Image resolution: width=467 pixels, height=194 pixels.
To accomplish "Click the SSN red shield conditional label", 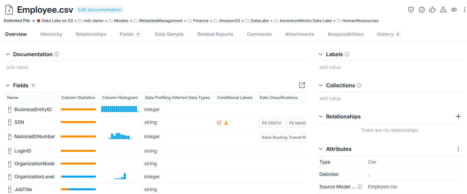I will (x=219, y=123).
